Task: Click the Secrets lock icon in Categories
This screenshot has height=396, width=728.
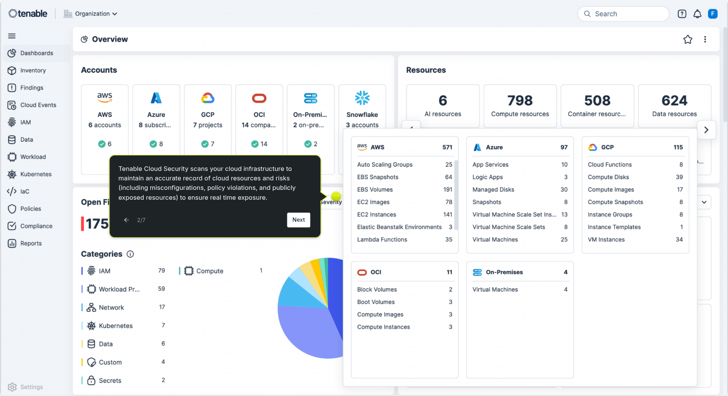Action: 91,380
